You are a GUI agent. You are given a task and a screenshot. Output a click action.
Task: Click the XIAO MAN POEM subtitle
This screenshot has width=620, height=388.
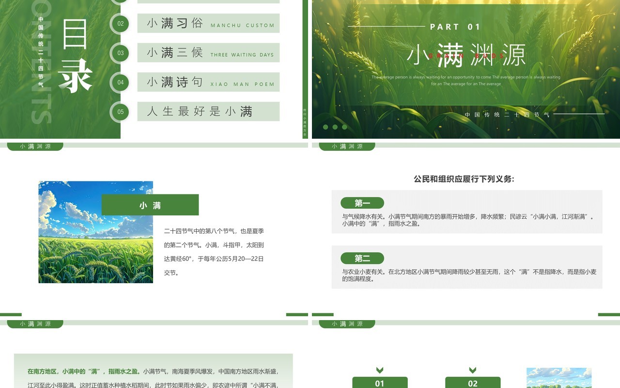pyautogui.click(x=242, y=84)
